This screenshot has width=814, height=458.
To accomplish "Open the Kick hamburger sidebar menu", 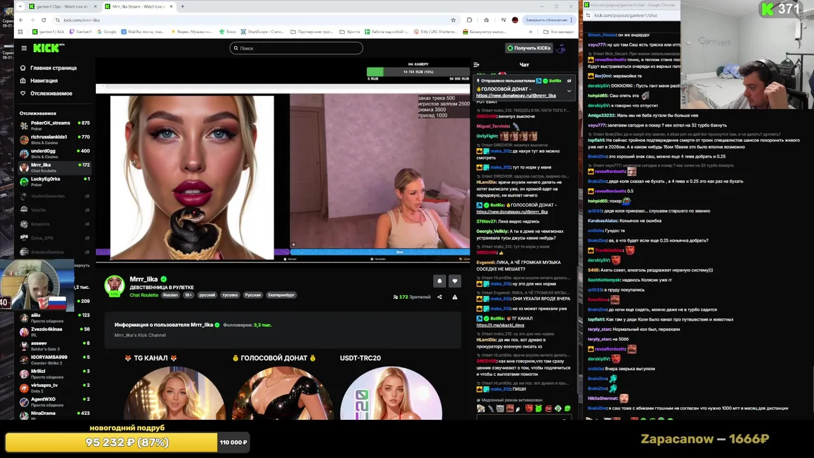I will (24, 48).
